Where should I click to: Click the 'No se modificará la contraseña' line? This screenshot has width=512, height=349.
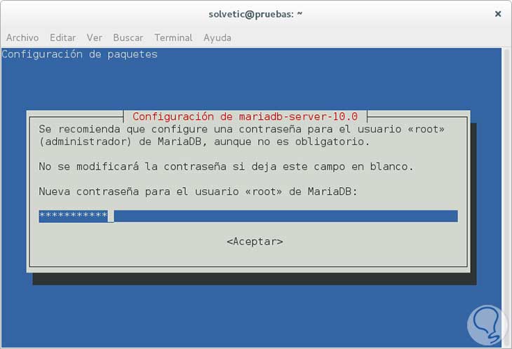point(226,167)
